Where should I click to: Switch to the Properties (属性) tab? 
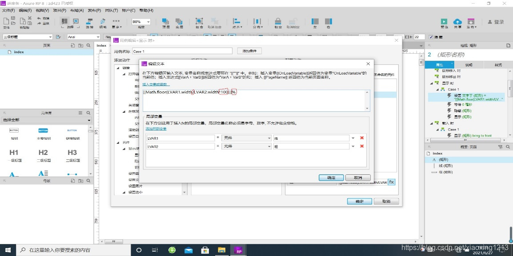click(x=439, y=65)
